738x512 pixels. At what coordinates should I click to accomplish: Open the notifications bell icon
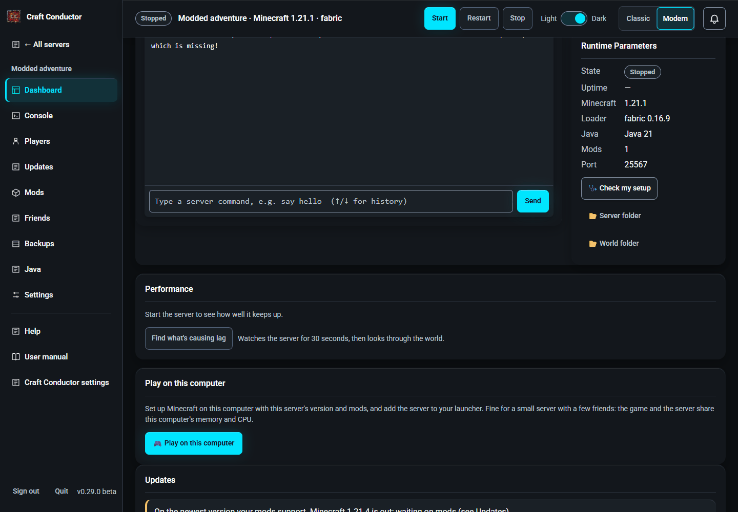(x=714, y=18)
